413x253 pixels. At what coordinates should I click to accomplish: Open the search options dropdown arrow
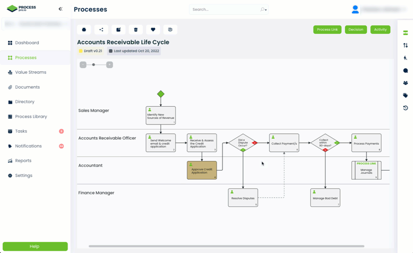pyautogui.click(x=263, y=10)
